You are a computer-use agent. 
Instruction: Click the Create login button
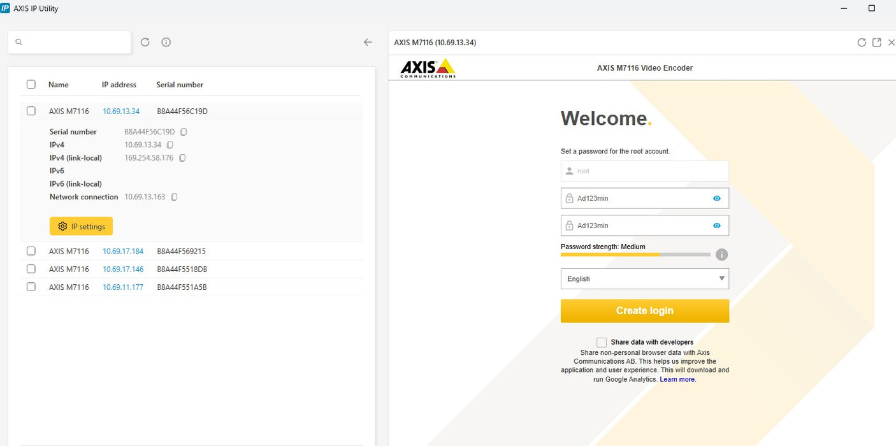click(x=645, y=311)
